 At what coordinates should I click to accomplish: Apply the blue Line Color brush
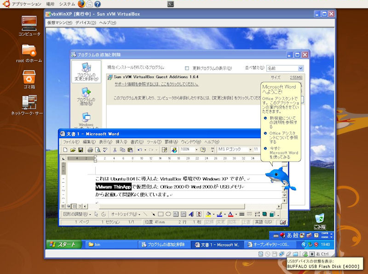[x=219, y=214]
